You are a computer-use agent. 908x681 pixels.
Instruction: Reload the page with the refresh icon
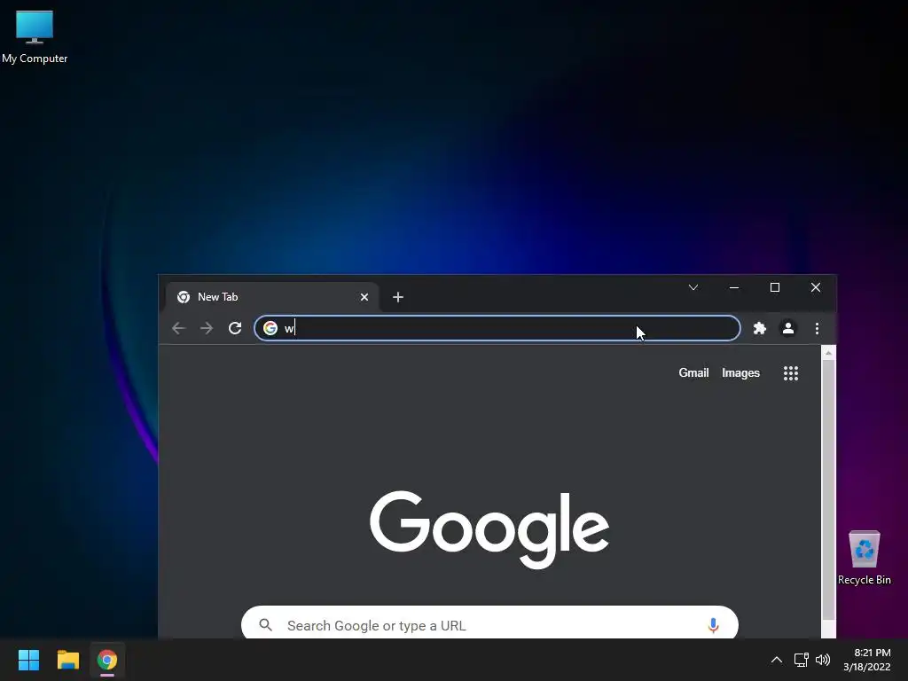[234, 328]
